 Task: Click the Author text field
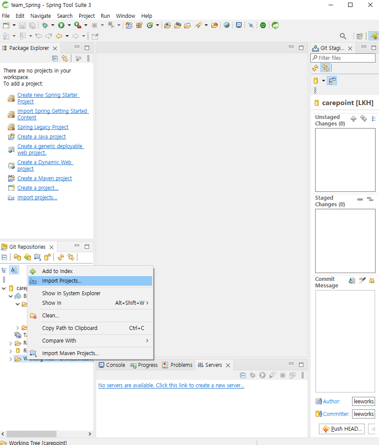click(x=363, y=401)
